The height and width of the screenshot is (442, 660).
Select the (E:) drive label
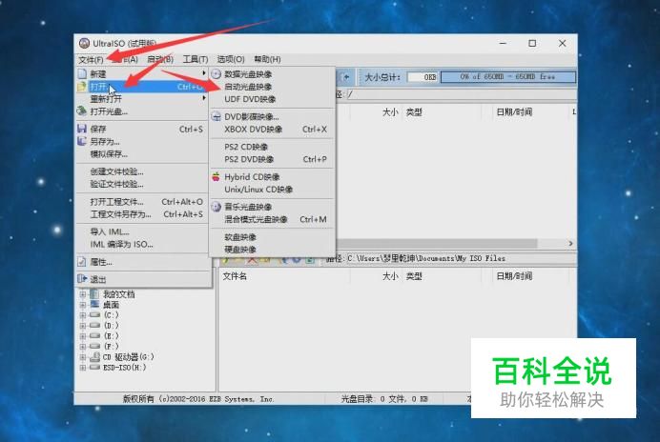112,336
